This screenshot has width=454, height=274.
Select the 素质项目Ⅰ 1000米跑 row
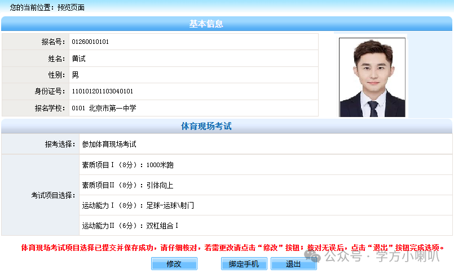[266, 165]
